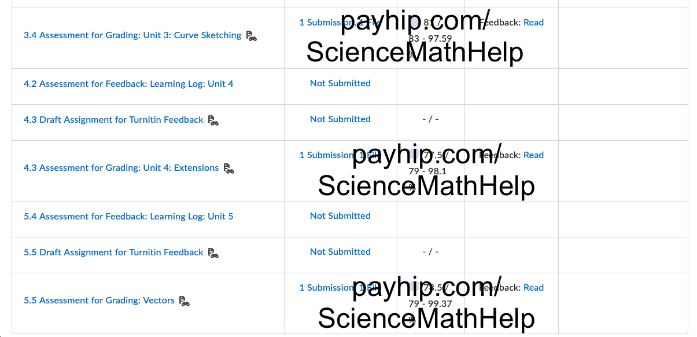Image resolution: width=697 pixels, height=337 pixels.
Task: Open 4.2 Learning Log: Unit 4 assignment
Action: click(x=128, y=84)
